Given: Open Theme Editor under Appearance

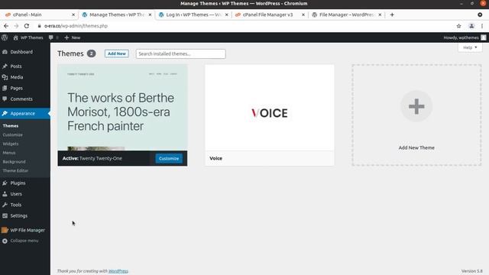Looking at the screenshot, I should click(x=15, y=171).
